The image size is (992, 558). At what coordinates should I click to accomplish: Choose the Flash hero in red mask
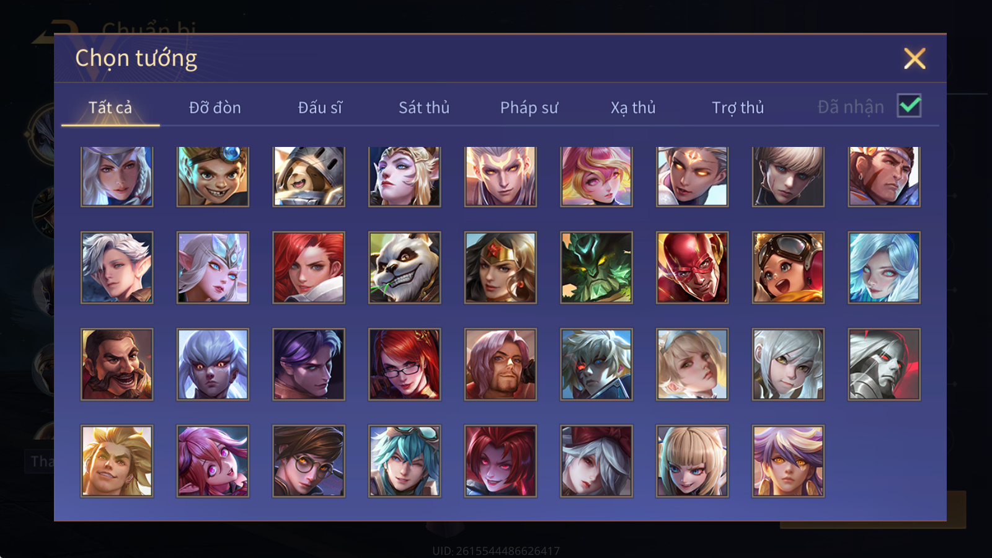coord(693,268)
